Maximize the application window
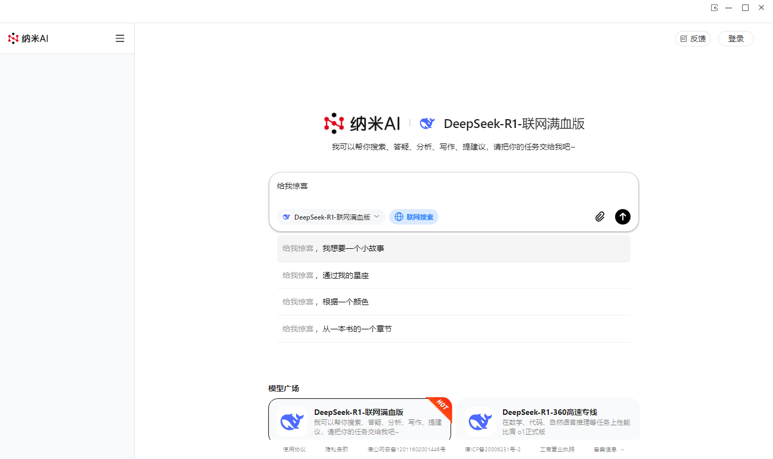The width and height of the screenshot is (773, 459). (745, 8)
